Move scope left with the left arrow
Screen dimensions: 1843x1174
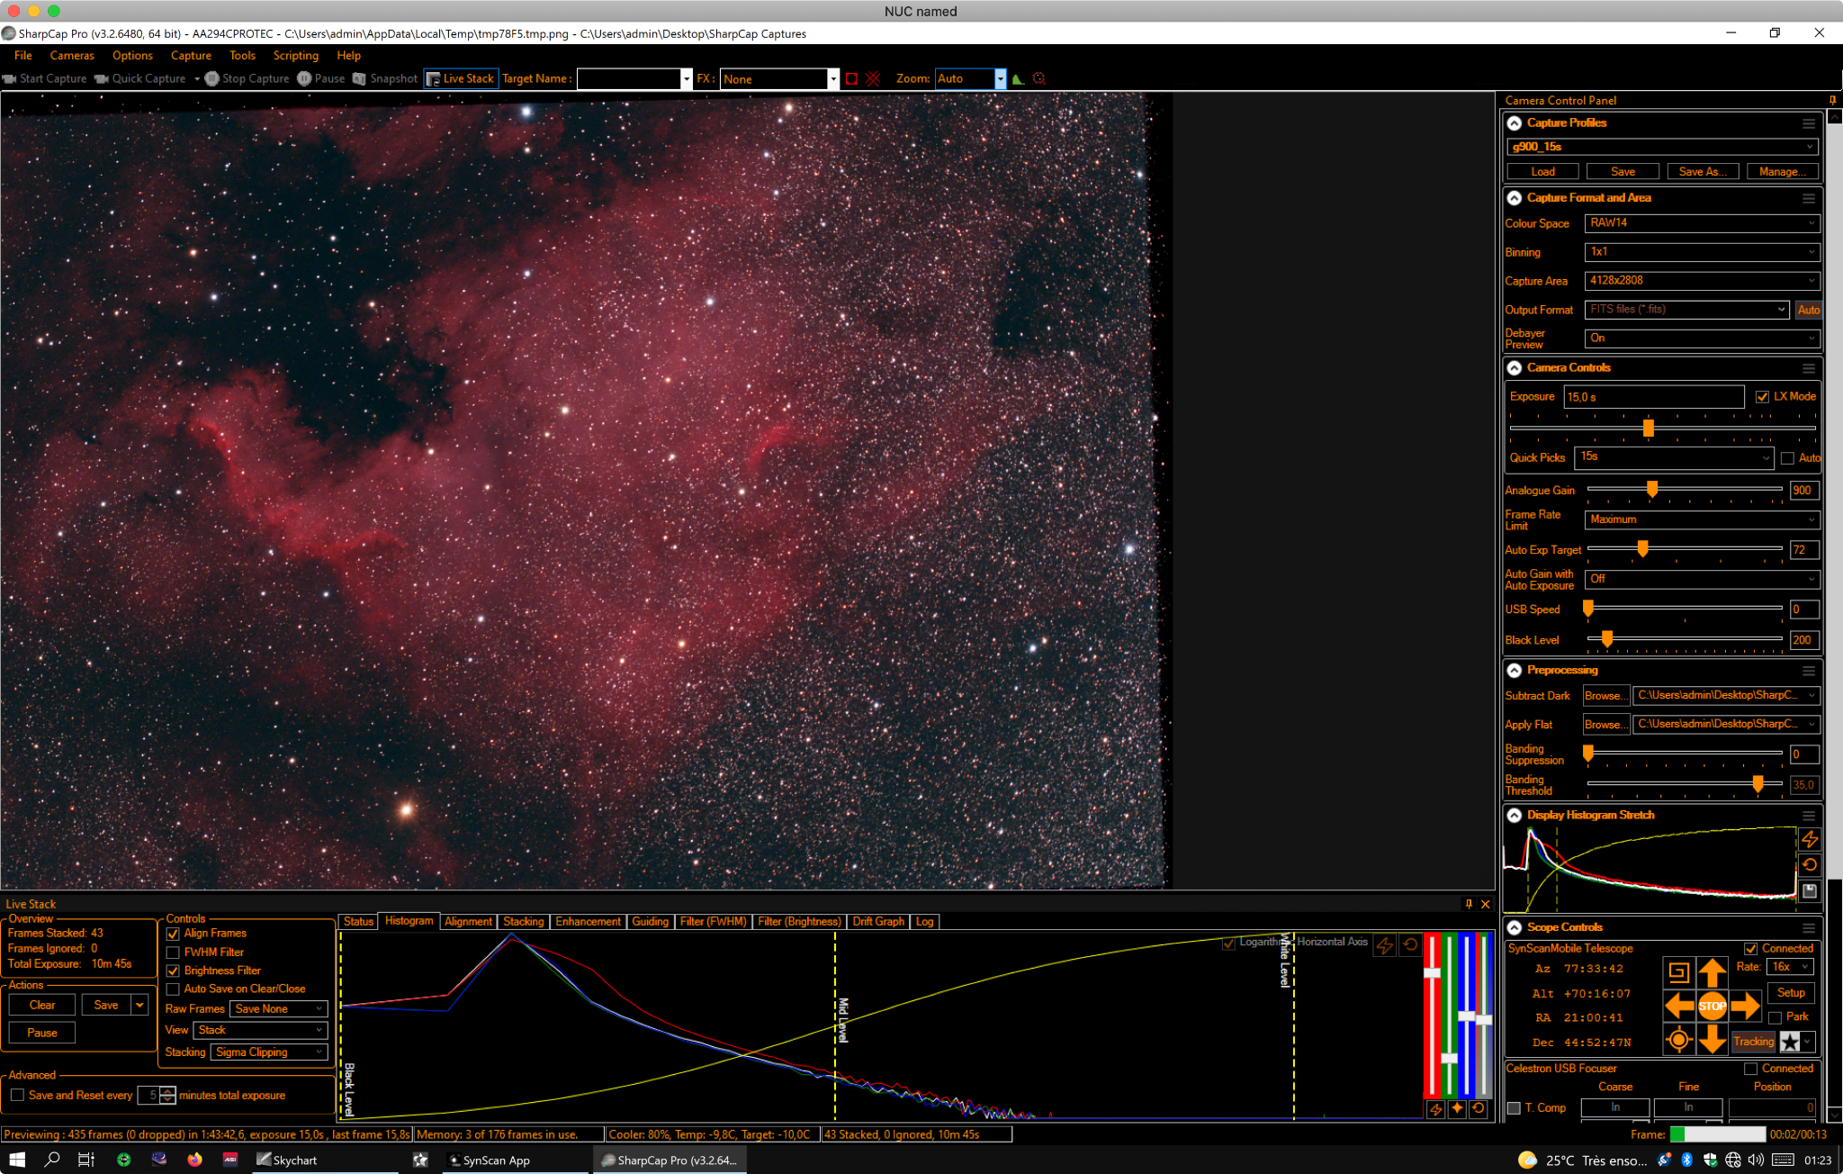[x=1678, y=1006]
